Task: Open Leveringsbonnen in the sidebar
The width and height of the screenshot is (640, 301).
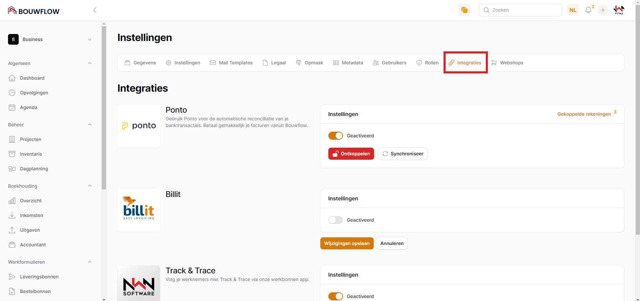Action: tap(39, 277)
